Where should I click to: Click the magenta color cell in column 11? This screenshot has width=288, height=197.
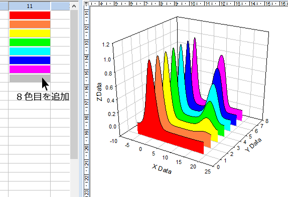point(30,69)
